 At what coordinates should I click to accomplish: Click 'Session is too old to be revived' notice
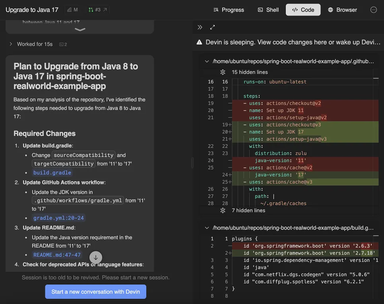point(95,277)
